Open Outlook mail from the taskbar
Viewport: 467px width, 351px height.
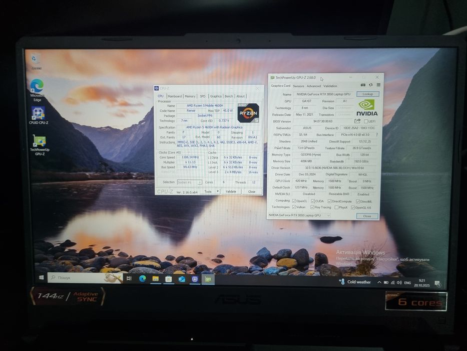point(181,279)
